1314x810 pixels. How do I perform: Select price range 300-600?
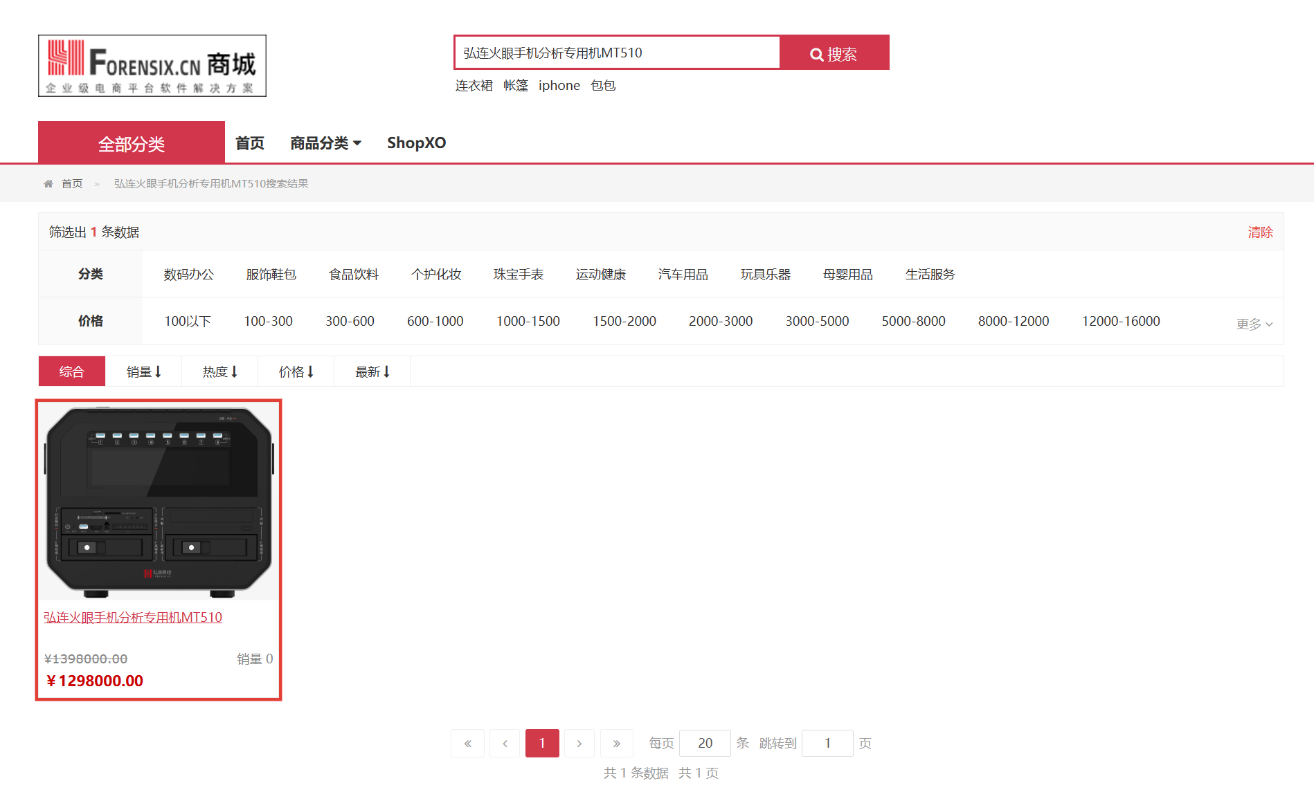pyautogui.click(x=350, y=322)
